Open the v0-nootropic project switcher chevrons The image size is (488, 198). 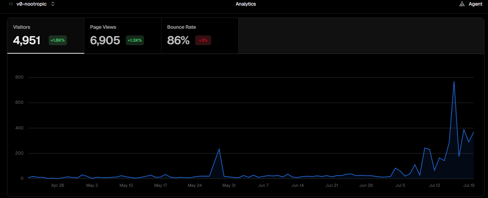[53, 4]
